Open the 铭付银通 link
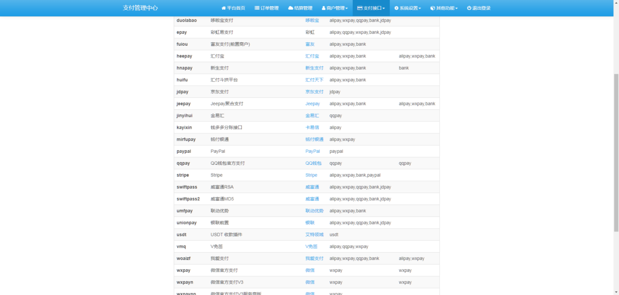This screenshot has height=295, width=619. point(314,140)
